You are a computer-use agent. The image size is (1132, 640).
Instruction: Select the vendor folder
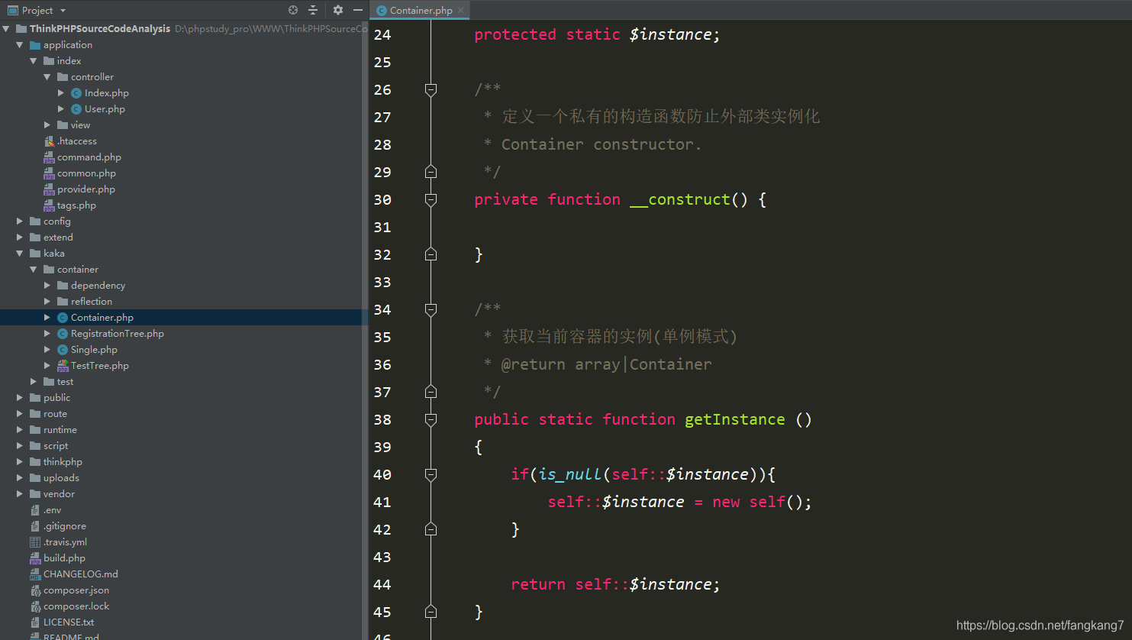(59, 494)
